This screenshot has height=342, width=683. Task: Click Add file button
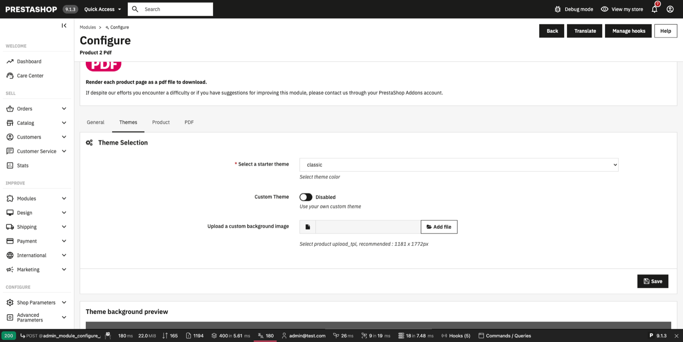[x=439, y=227]
